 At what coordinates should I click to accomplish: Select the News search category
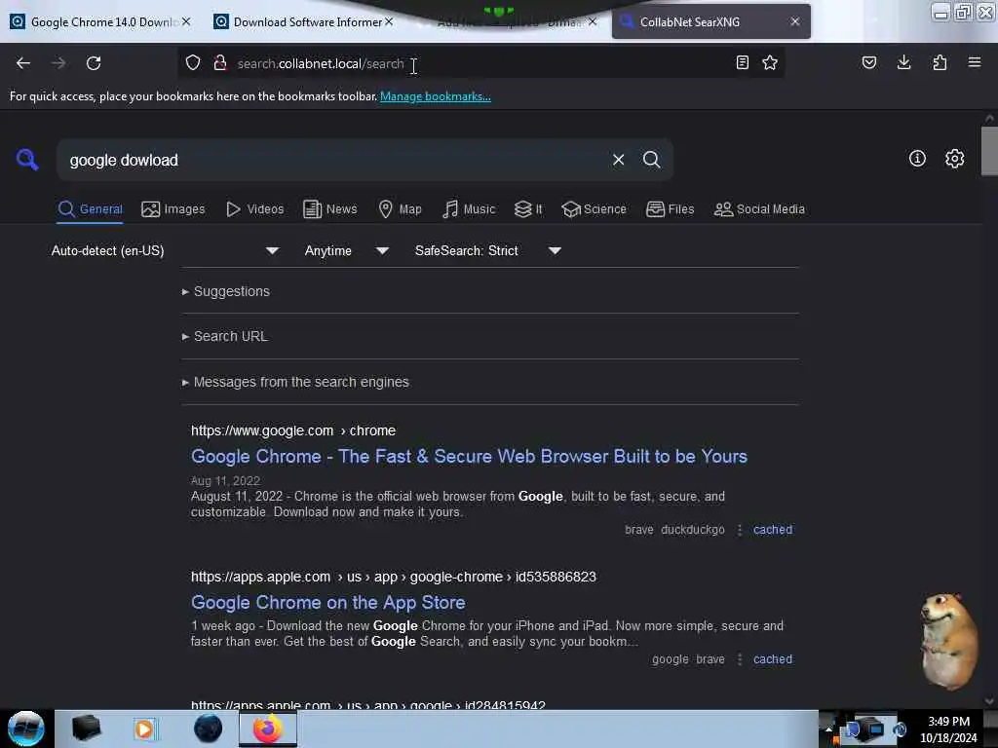330,209
